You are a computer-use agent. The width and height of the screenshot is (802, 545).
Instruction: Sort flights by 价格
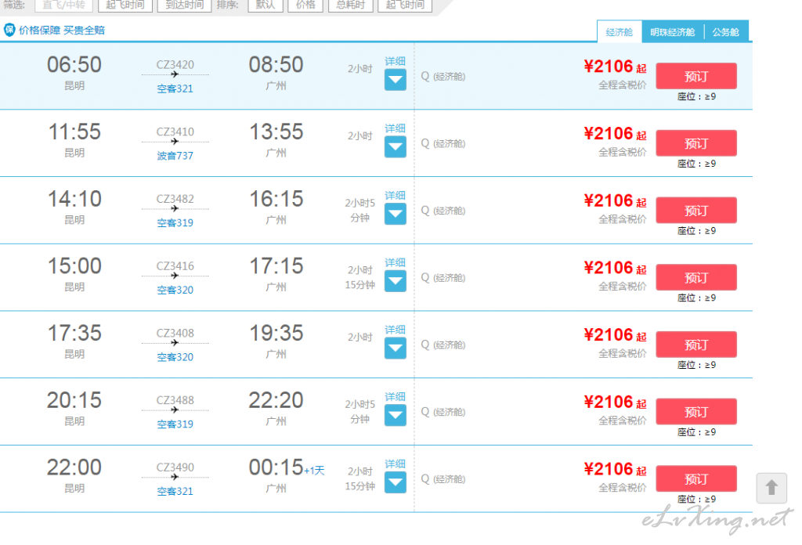pos(305,5)
